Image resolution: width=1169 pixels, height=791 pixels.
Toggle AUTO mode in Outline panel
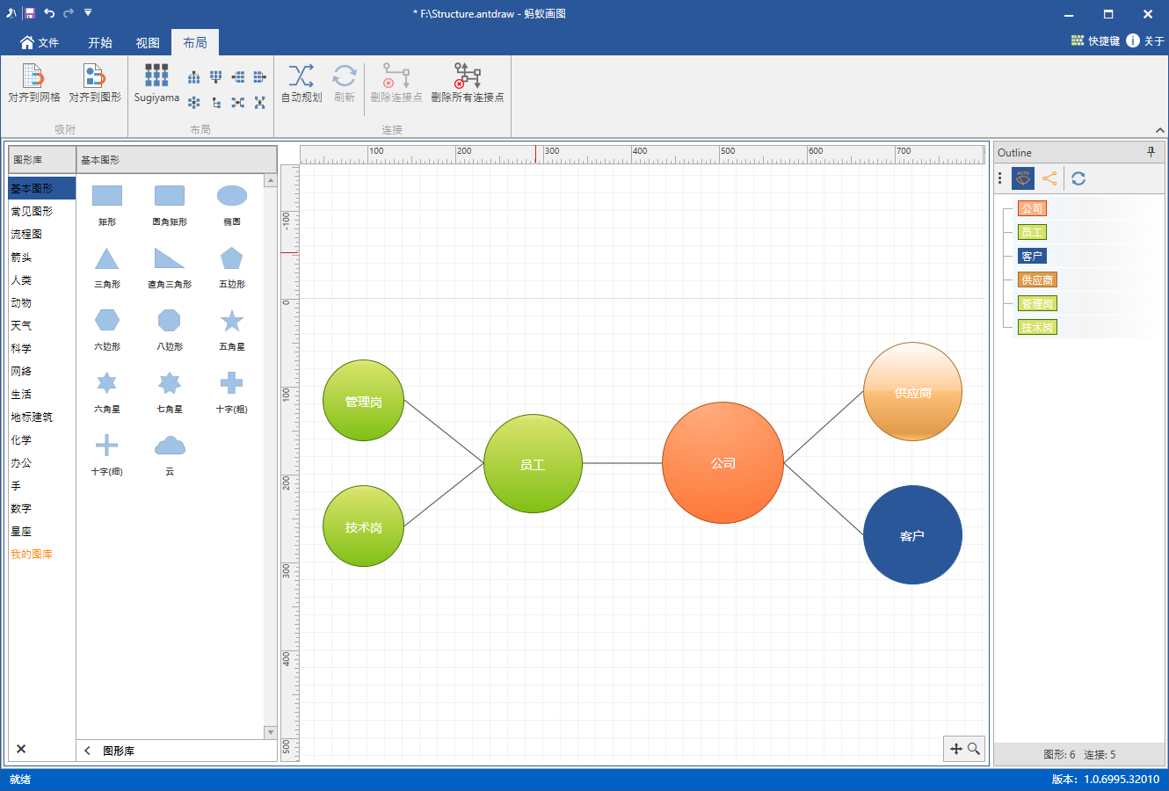(1023, 178)
